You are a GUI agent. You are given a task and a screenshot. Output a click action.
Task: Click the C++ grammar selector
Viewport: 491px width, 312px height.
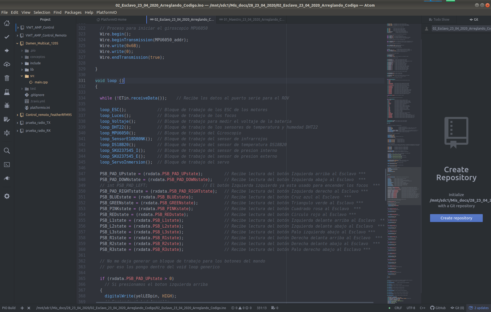click(423, 308)
